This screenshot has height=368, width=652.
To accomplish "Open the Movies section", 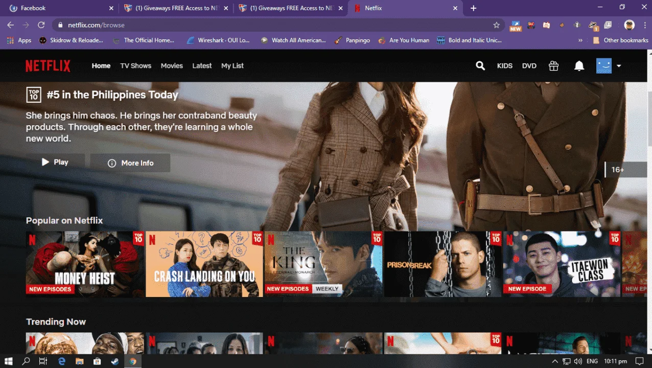I will click(172, 65).
